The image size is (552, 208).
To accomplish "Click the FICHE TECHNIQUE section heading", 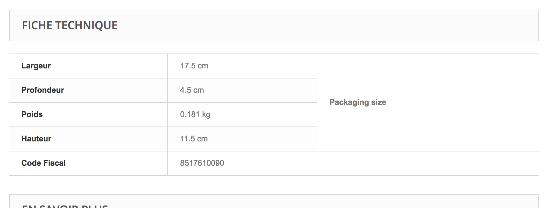I will [x=70, y=25].
